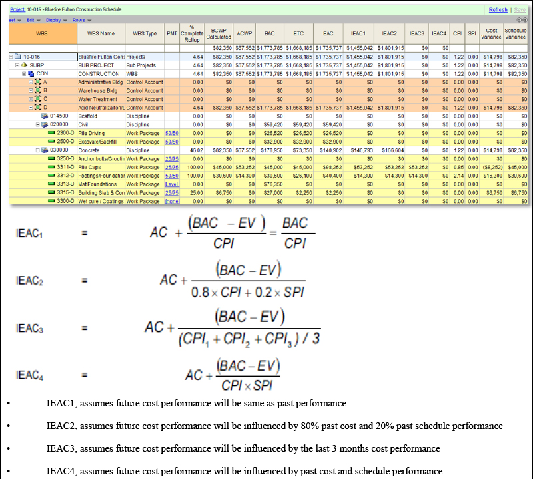The image size is (535, 479).
Task: Open the Edit menu
Action: [33, 20]
